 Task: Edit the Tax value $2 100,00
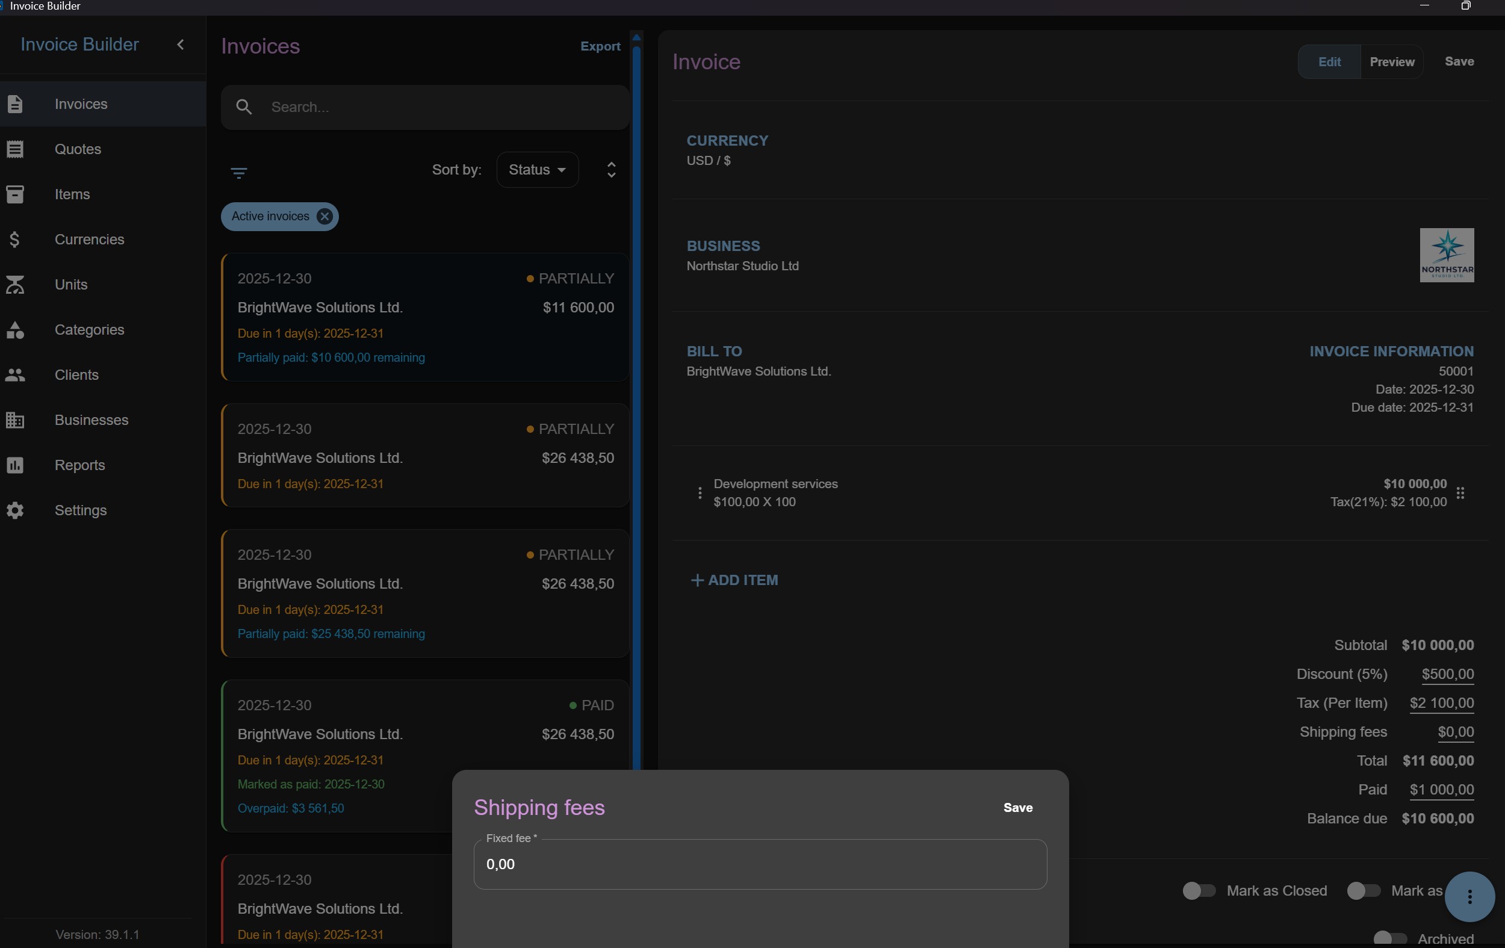pos(1441,702)
